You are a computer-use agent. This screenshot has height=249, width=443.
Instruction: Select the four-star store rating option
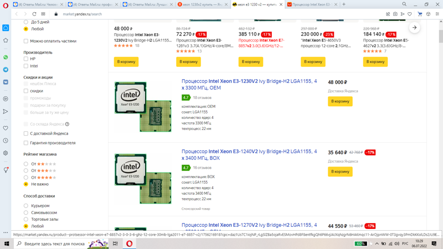[25, 177]
